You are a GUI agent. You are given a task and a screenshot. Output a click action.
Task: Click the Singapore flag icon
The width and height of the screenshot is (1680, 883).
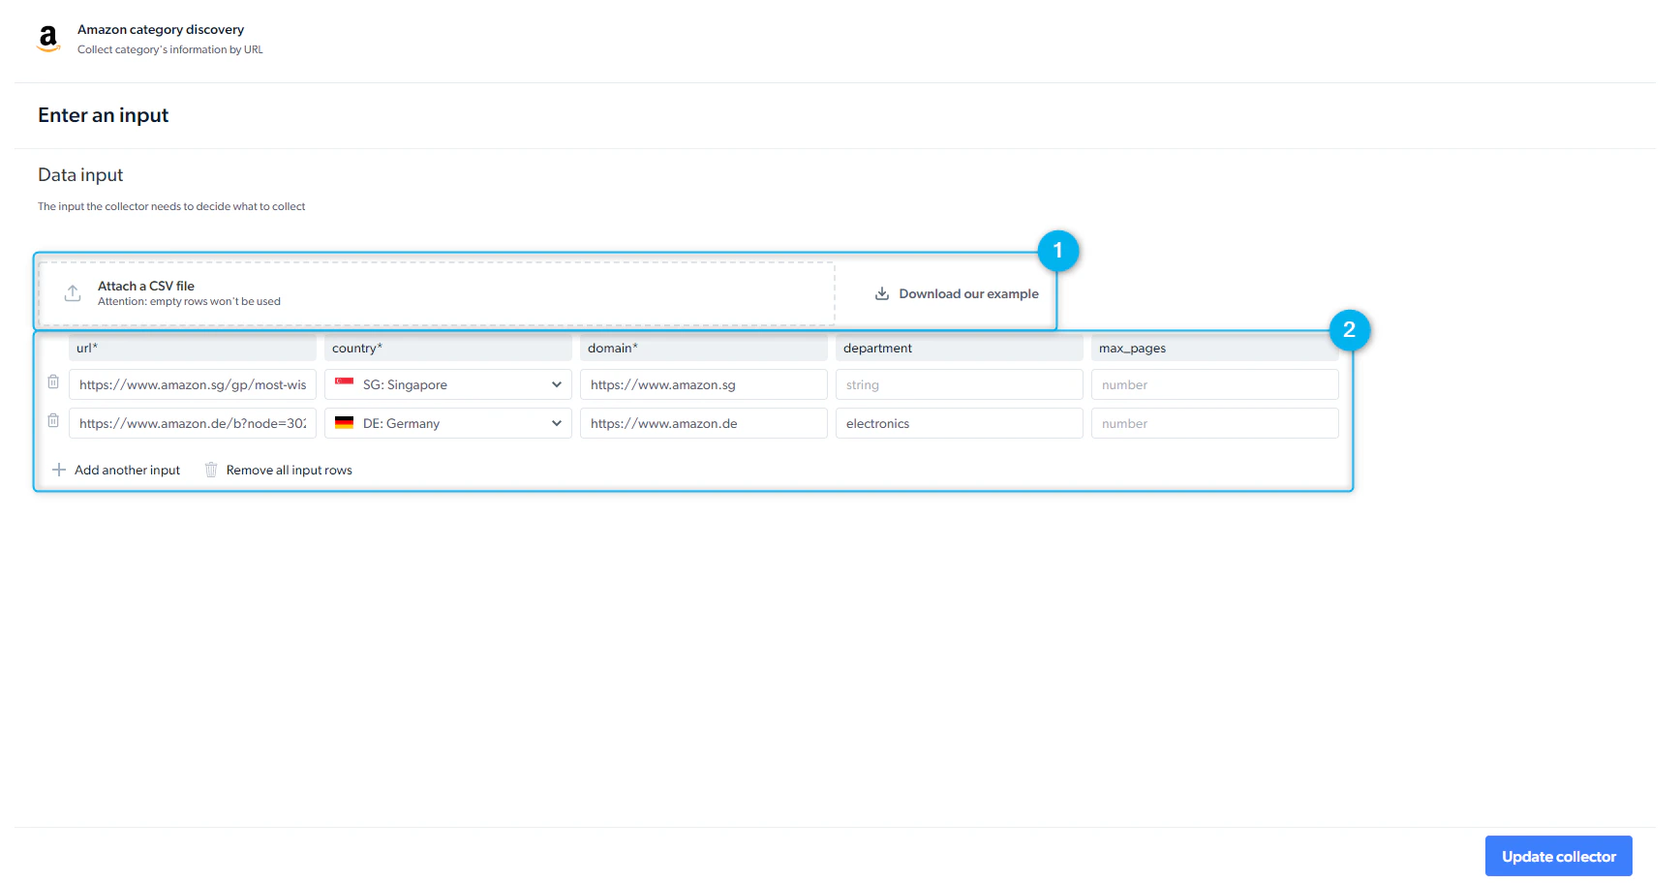tap(344, 383)
